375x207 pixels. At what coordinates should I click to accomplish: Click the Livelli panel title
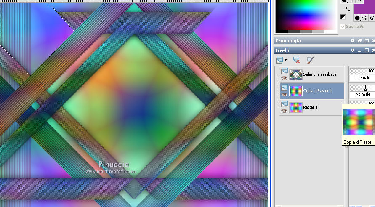click(282, 50)
